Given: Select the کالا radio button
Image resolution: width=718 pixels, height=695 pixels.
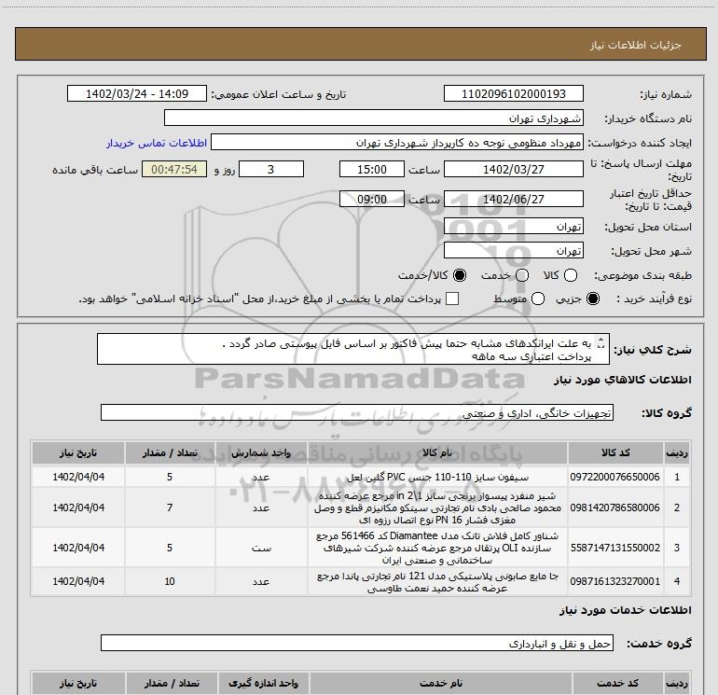Looking at the screenshot, I should click(x=571, y=275).
